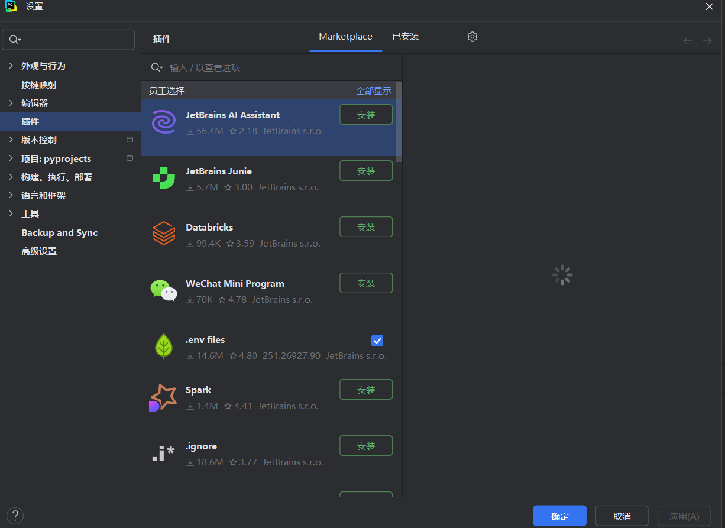Click the 插件 page heading
The image size is (725, 528).
[162, 38]
